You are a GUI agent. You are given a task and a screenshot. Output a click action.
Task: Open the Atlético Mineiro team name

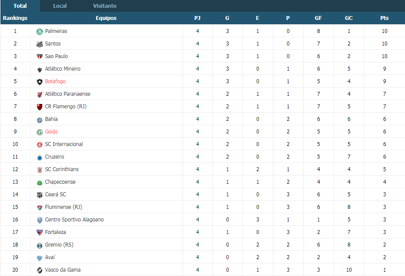(x=63, y=69)
